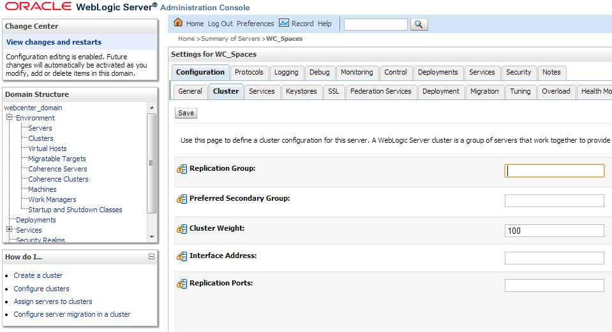Open the Migration sub-tab

pos(484,92)
